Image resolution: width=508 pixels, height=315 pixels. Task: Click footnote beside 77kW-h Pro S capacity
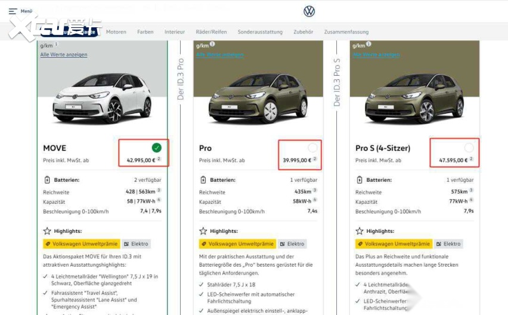(471, 200)
